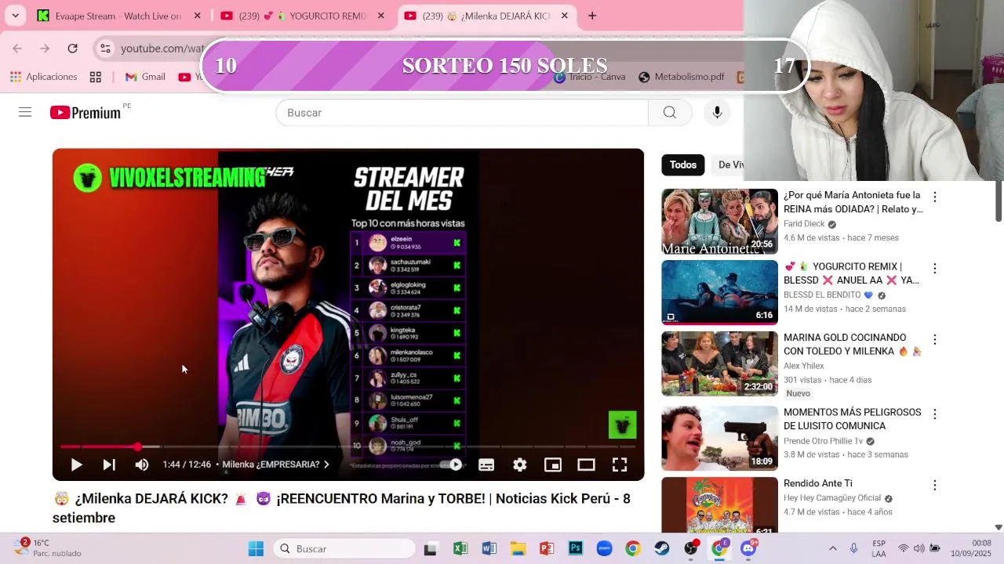
Task: Click the YouTube search magnifier button
Action: tap(670, 113)
